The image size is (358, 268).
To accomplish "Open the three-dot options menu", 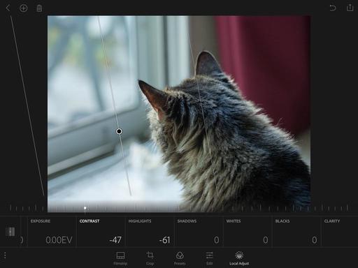I will point(5,255).
